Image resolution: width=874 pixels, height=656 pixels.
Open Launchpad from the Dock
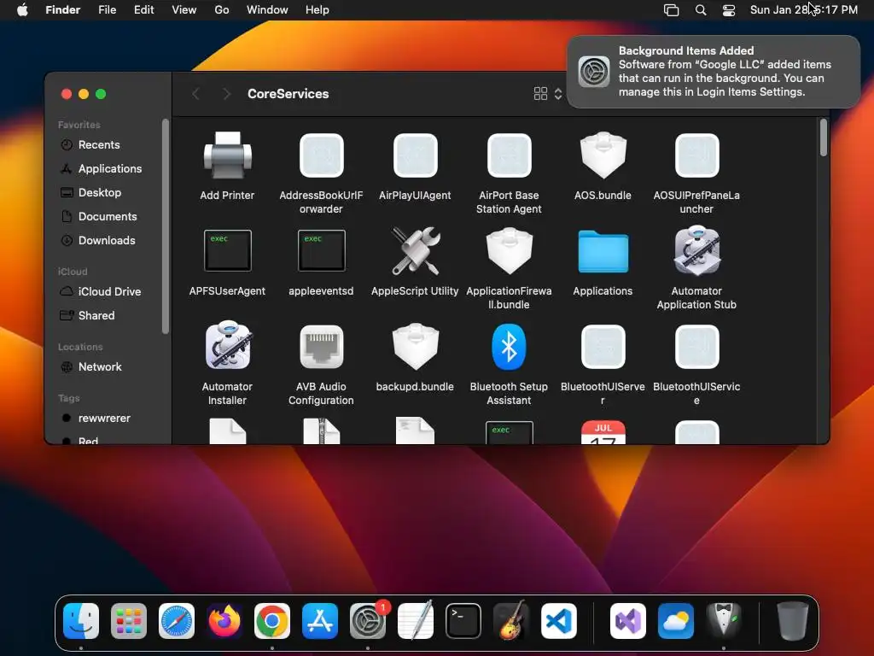pos(129,621)
